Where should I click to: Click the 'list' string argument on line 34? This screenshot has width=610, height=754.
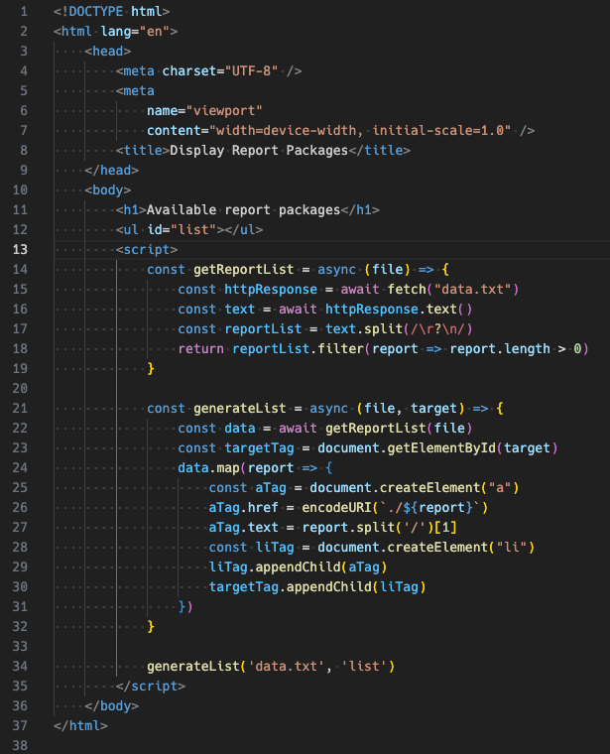363,666
